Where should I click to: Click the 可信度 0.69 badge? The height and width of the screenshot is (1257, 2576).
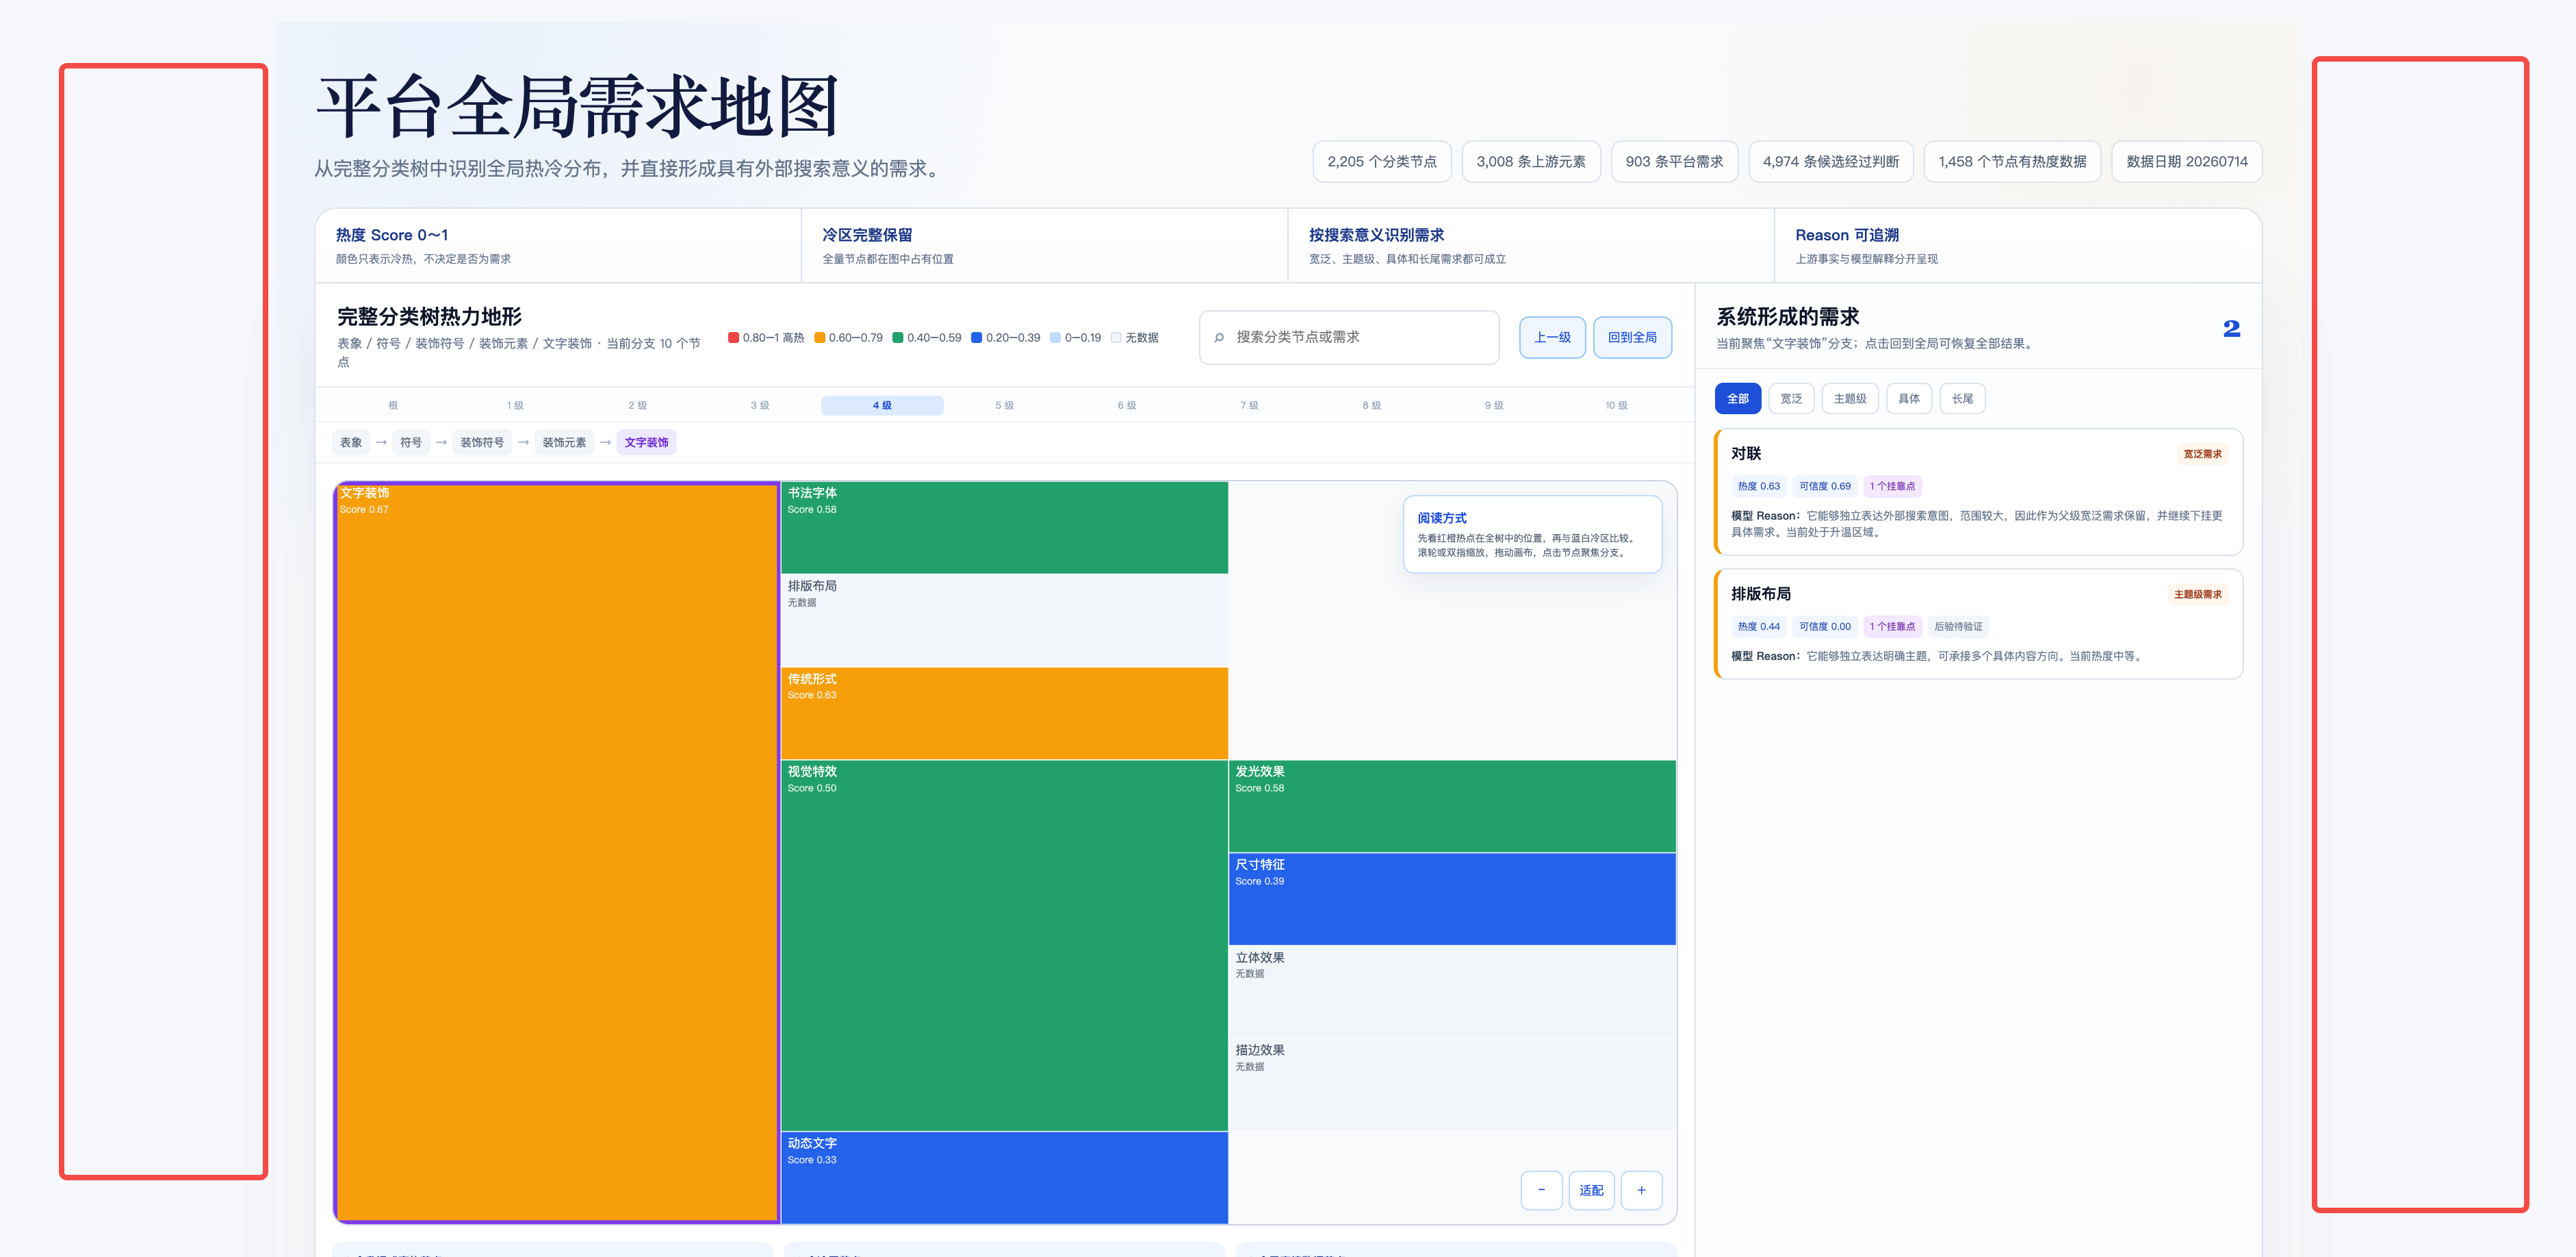tap(1824, 486)
